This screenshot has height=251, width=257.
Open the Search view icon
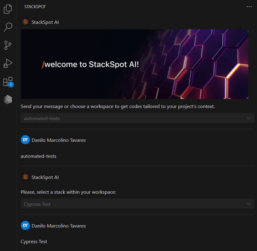(8, 27)
